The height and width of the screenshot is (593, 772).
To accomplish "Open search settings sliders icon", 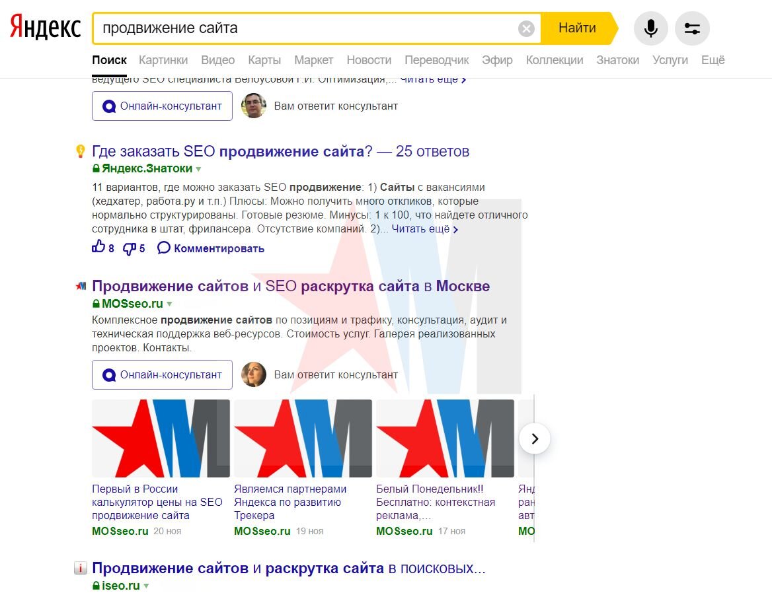I will coord(692,28).
